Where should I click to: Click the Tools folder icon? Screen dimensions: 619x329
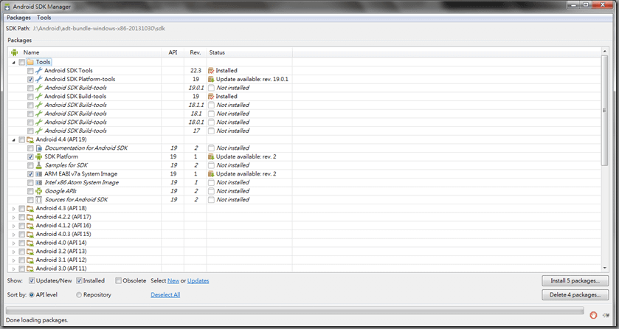pos(30,62)
